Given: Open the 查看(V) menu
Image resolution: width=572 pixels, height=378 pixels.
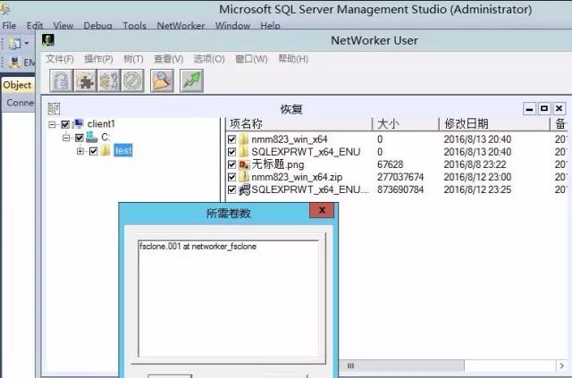Looking at the screenshot, I should tap(168, 59).
